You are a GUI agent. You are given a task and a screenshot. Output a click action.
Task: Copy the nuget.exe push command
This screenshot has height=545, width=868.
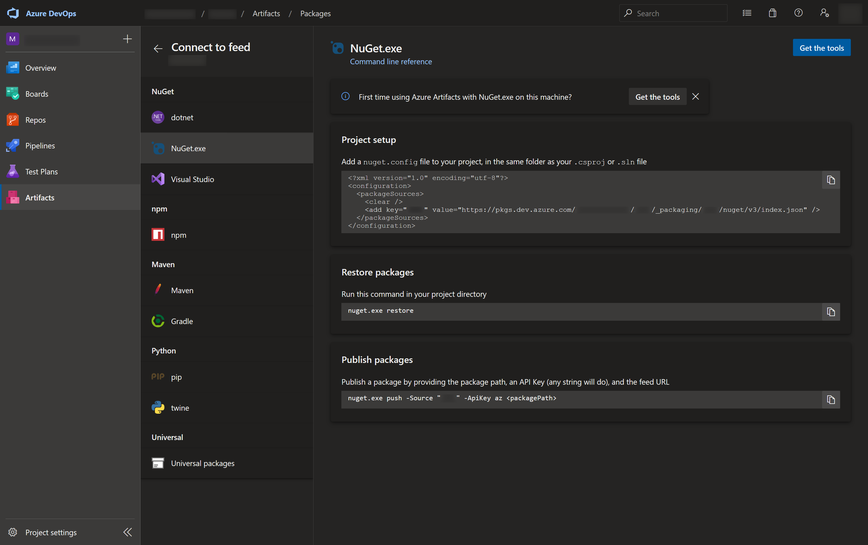tap(831, 400)
